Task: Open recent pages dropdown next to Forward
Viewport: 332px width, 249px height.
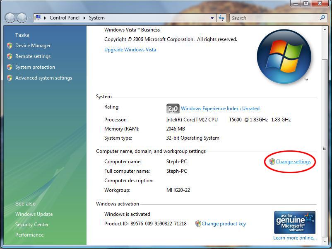Action: click(x=30, y=18)
